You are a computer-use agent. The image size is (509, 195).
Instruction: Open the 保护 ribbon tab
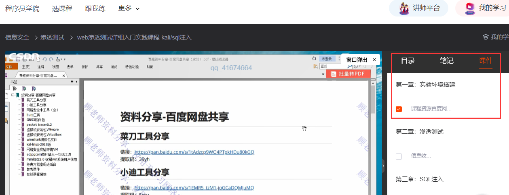pos(85,67)
